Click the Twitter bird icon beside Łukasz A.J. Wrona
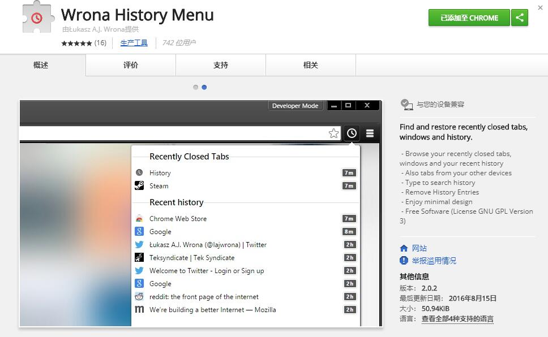 coord(139,244)
